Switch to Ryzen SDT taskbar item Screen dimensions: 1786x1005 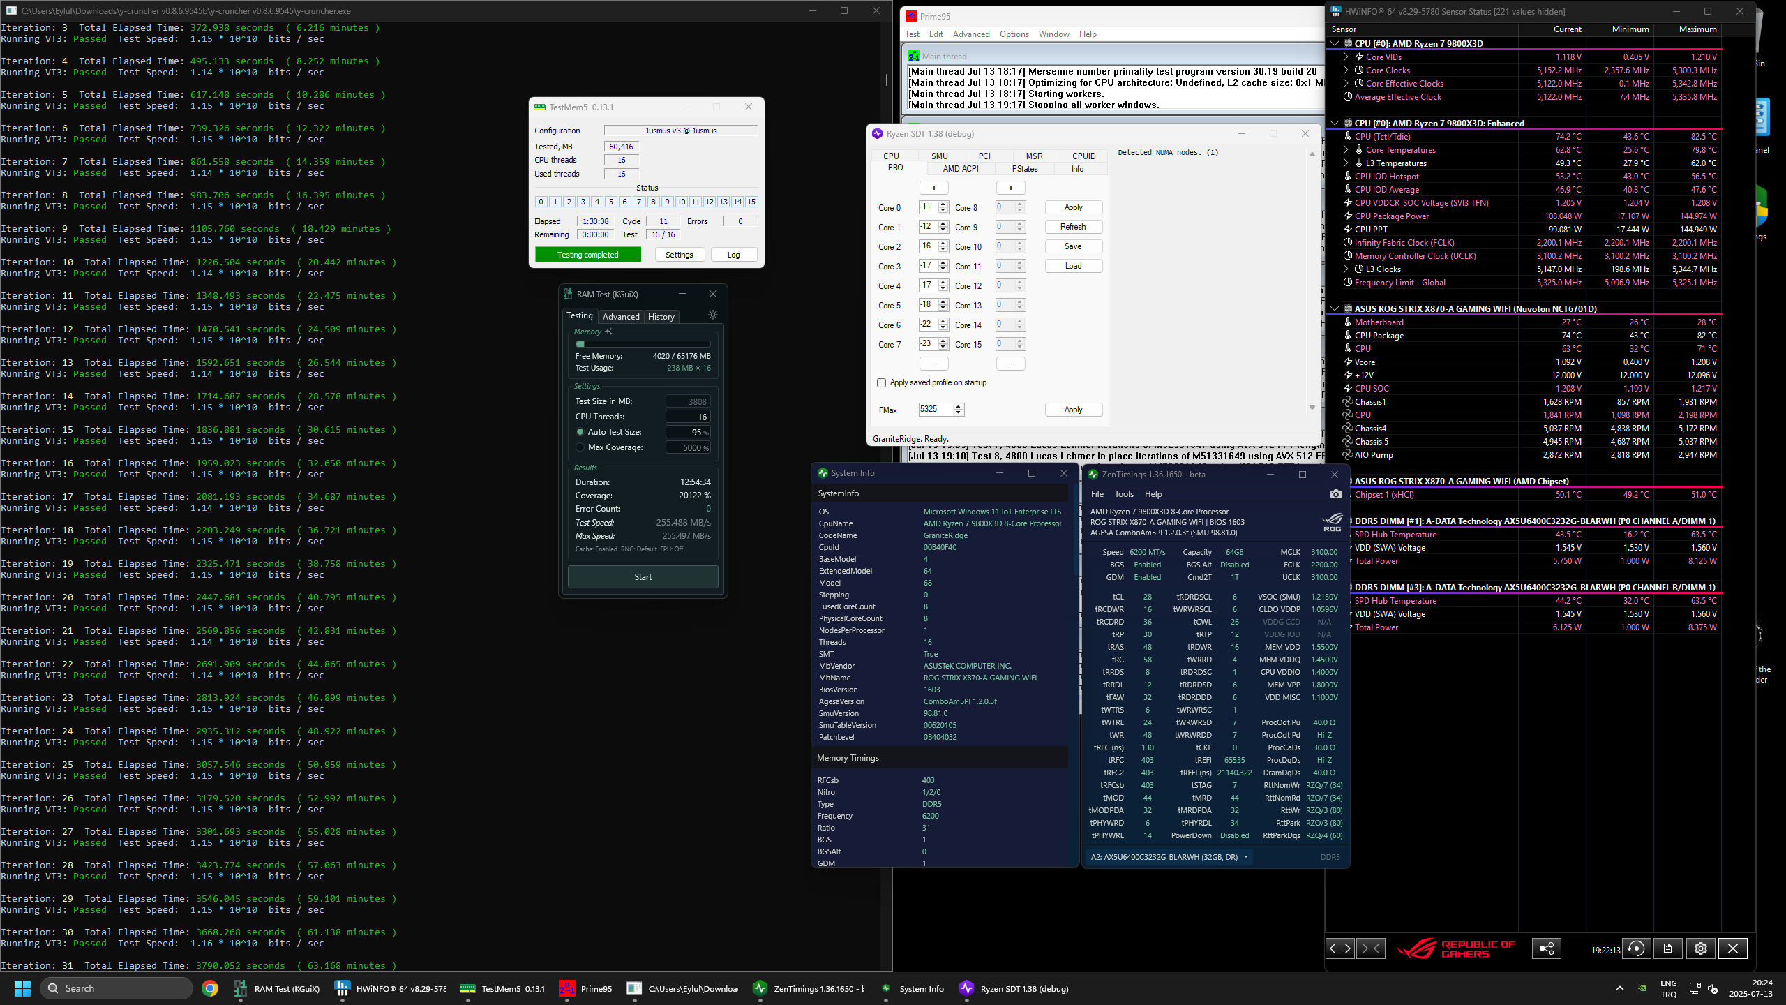(1014, 988)
